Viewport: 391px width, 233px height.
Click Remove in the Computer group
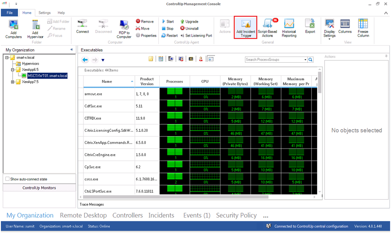click(x=145, y=22)
